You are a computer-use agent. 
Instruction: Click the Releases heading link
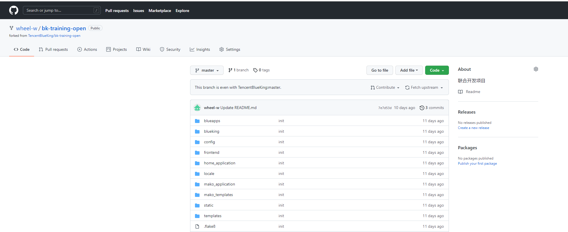467,112
